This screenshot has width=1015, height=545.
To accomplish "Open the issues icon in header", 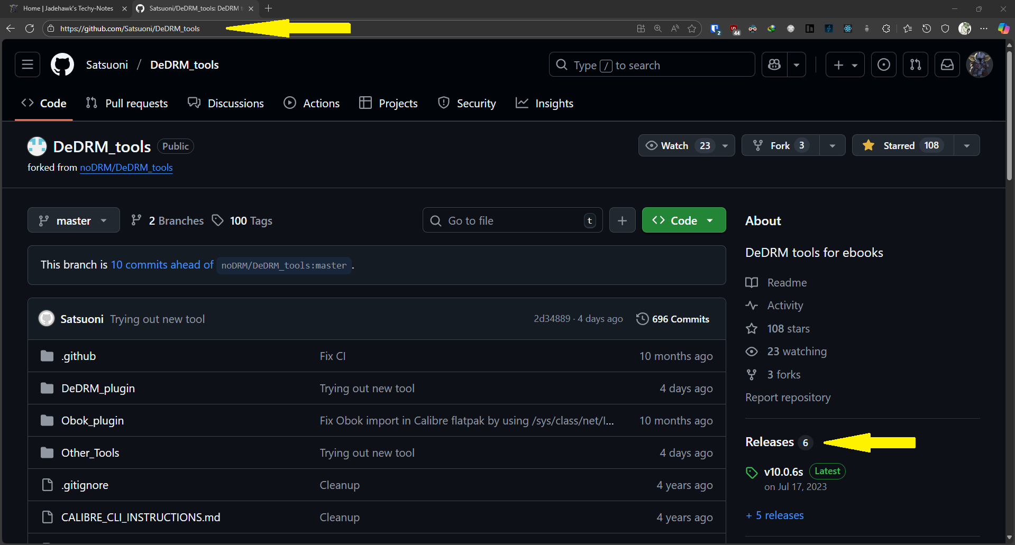I will (x=883, y=65).
